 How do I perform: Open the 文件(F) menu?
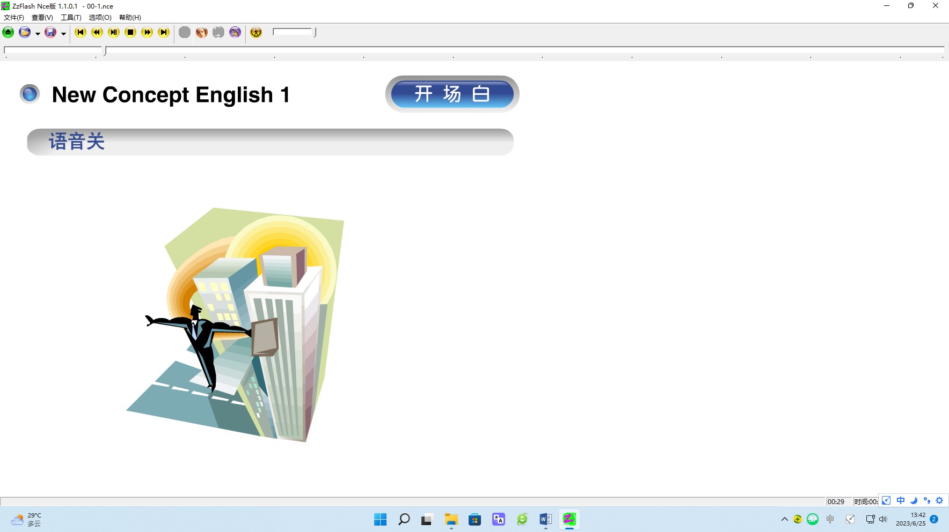click(14, 18)
